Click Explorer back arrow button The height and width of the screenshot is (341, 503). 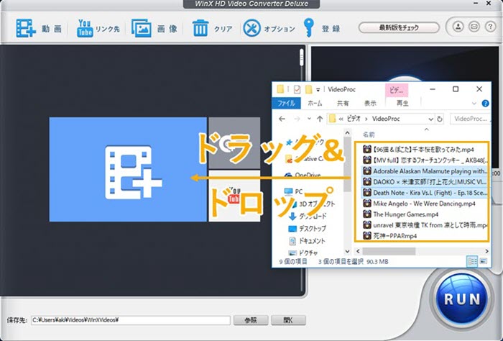tap(282, 119)
